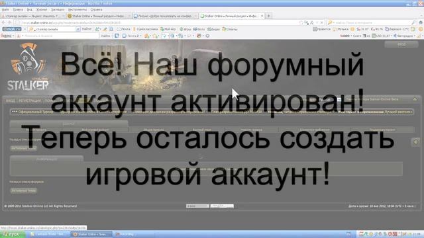Go forward with the browser Forward arrow

(x=10, y=22)
